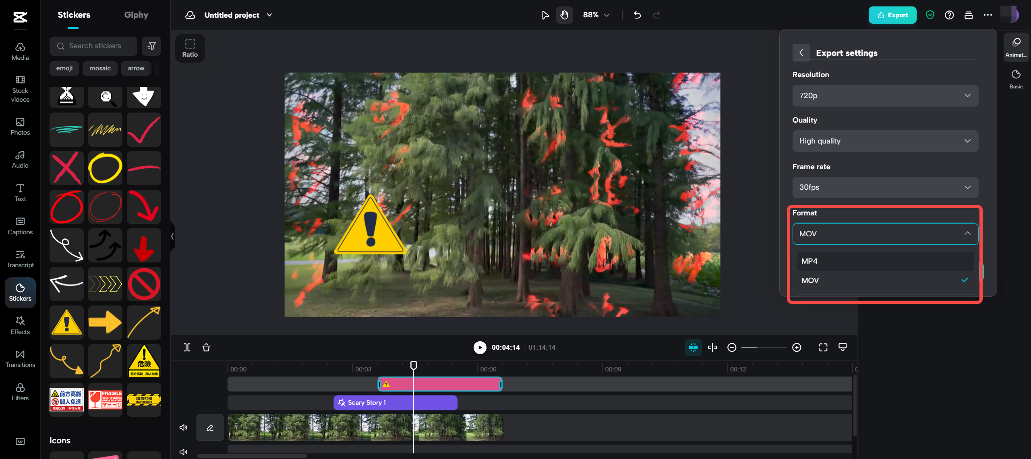Open the Frame rate 30fps dropdown
The width and height of the screenshot is (1031, 459).
click(885, 187)
